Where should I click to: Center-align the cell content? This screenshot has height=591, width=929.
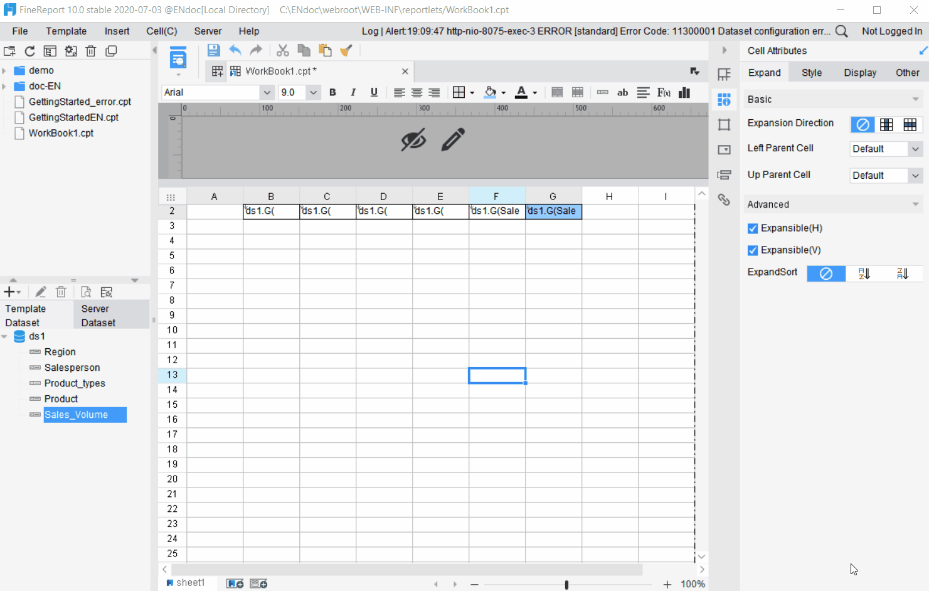coord(417,93)
